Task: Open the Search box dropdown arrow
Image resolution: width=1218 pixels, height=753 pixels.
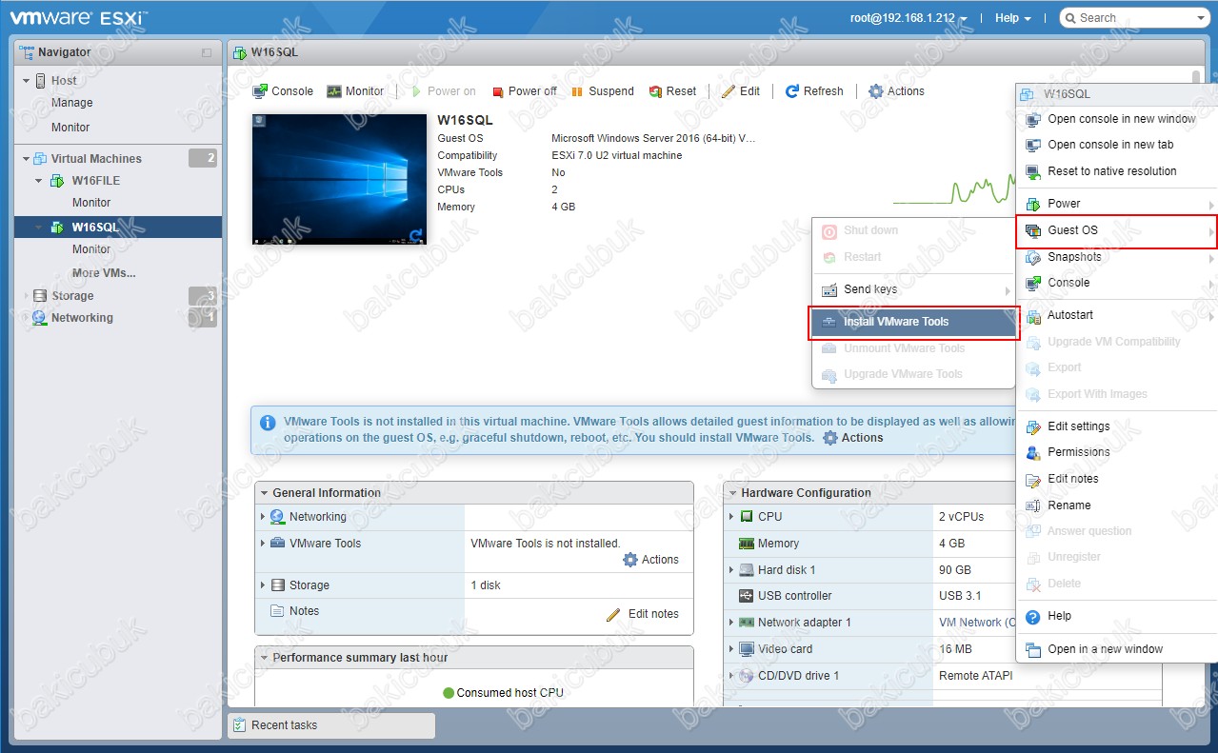Action: [x=1200, y=18]
